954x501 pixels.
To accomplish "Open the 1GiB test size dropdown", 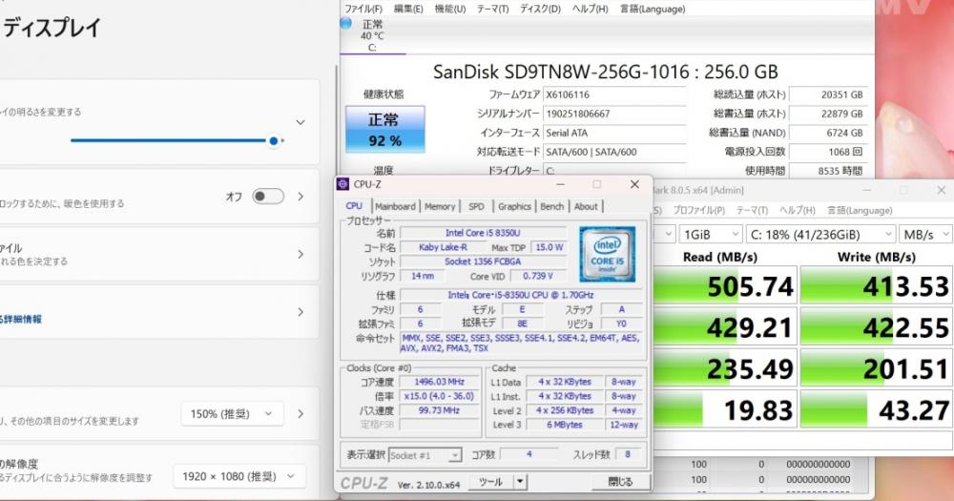I will pos(711,235).
